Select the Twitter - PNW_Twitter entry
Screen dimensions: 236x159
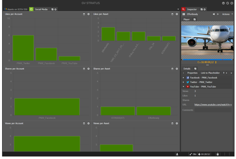[201, 82]
